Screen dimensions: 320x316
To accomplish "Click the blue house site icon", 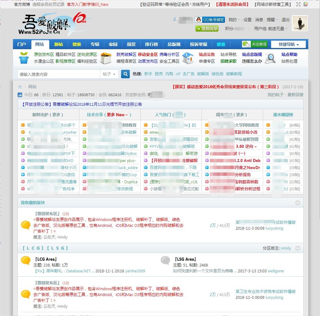I will pyautogui.click(x=188, y=58).
